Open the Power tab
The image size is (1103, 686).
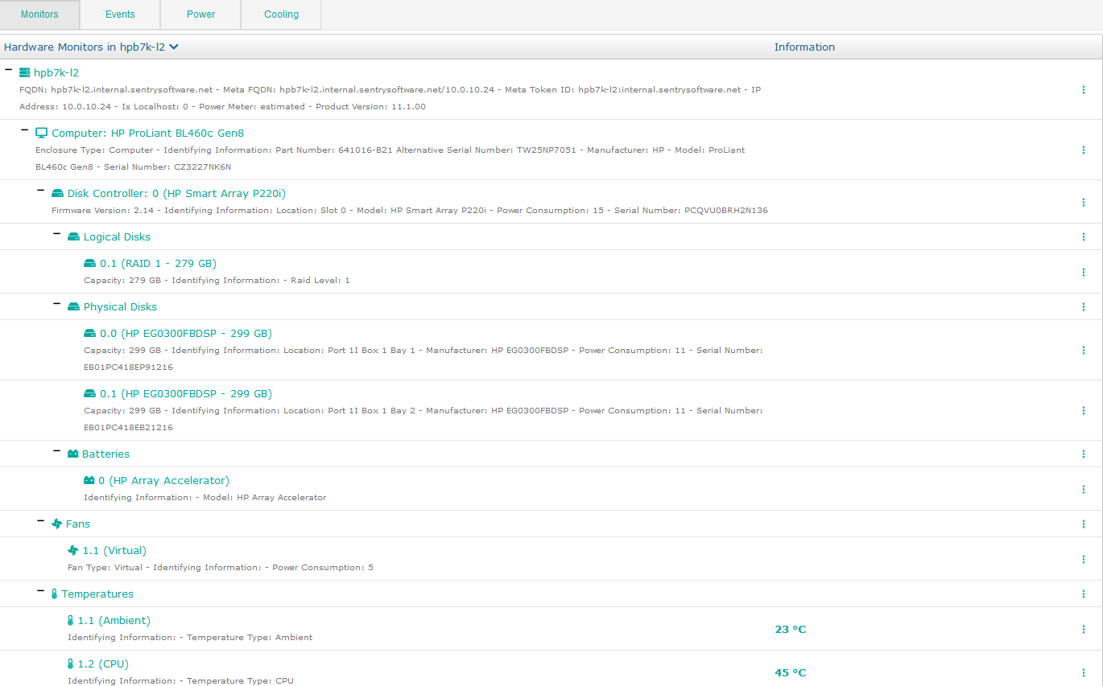(200, 14)
